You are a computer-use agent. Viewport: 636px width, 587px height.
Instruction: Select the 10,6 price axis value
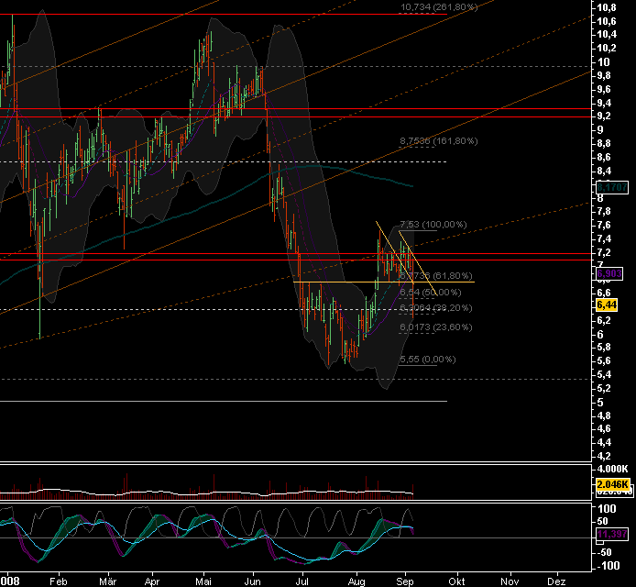pyautogui.click(x=607, y=21)
